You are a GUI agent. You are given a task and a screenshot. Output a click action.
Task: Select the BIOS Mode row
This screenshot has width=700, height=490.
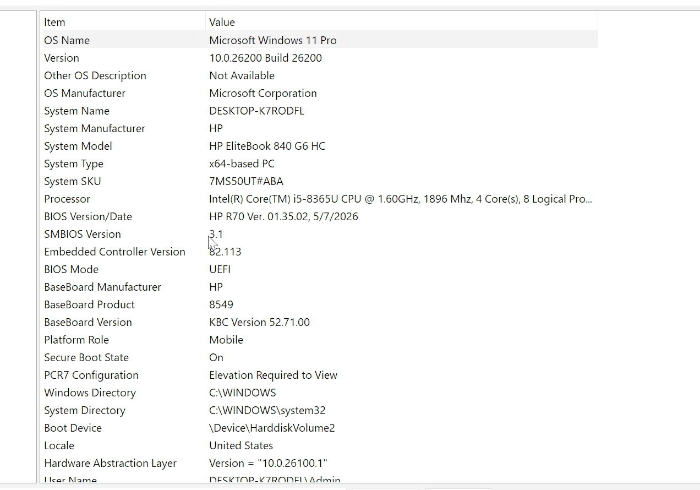coord(320,269)
